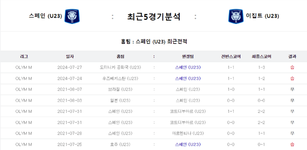Select halftime score 1-1 in Dominican Republic row
Image resolution: width=307 pixels, height=150 pixels.
click(x=231, y=68)
